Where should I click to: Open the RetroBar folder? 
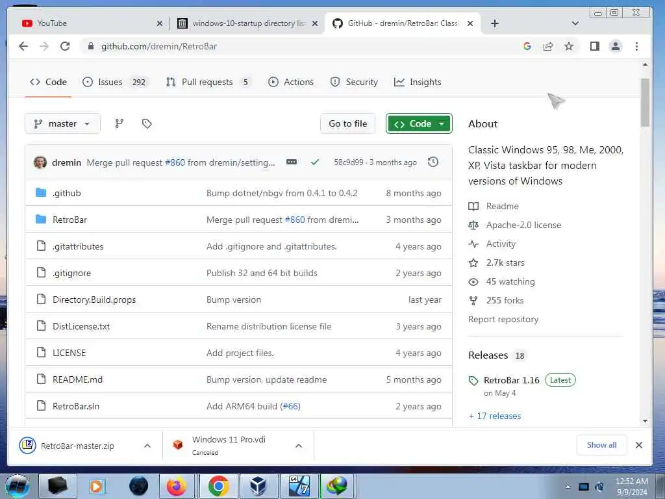[69, 220]
